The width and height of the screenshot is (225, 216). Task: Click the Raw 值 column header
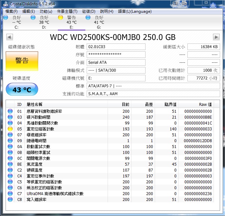[x=196, y=105]
